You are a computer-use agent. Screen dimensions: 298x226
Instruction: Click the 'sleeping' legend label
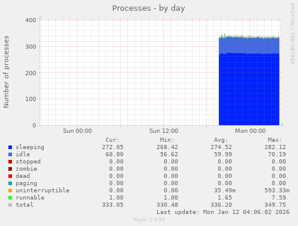(30, 147)
